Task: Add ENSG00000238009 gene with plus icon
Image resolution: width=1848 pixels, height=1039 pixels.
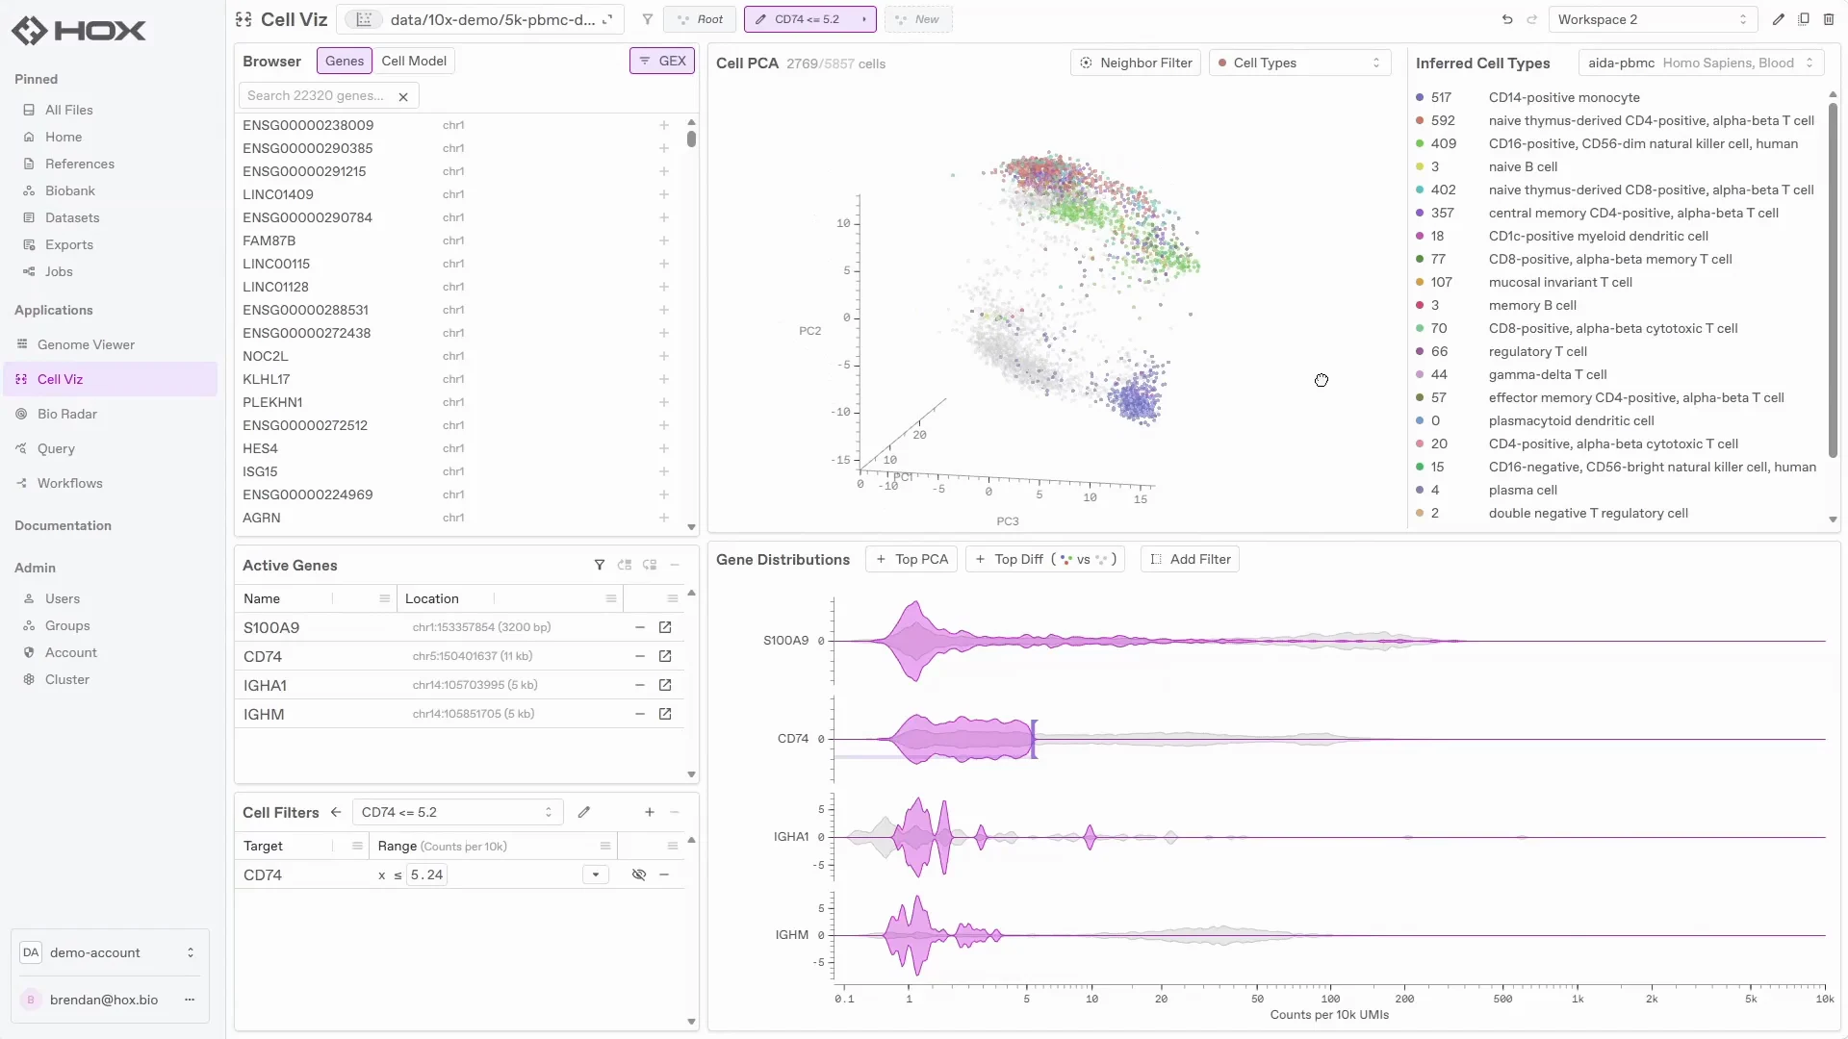Action: (664, 125)
